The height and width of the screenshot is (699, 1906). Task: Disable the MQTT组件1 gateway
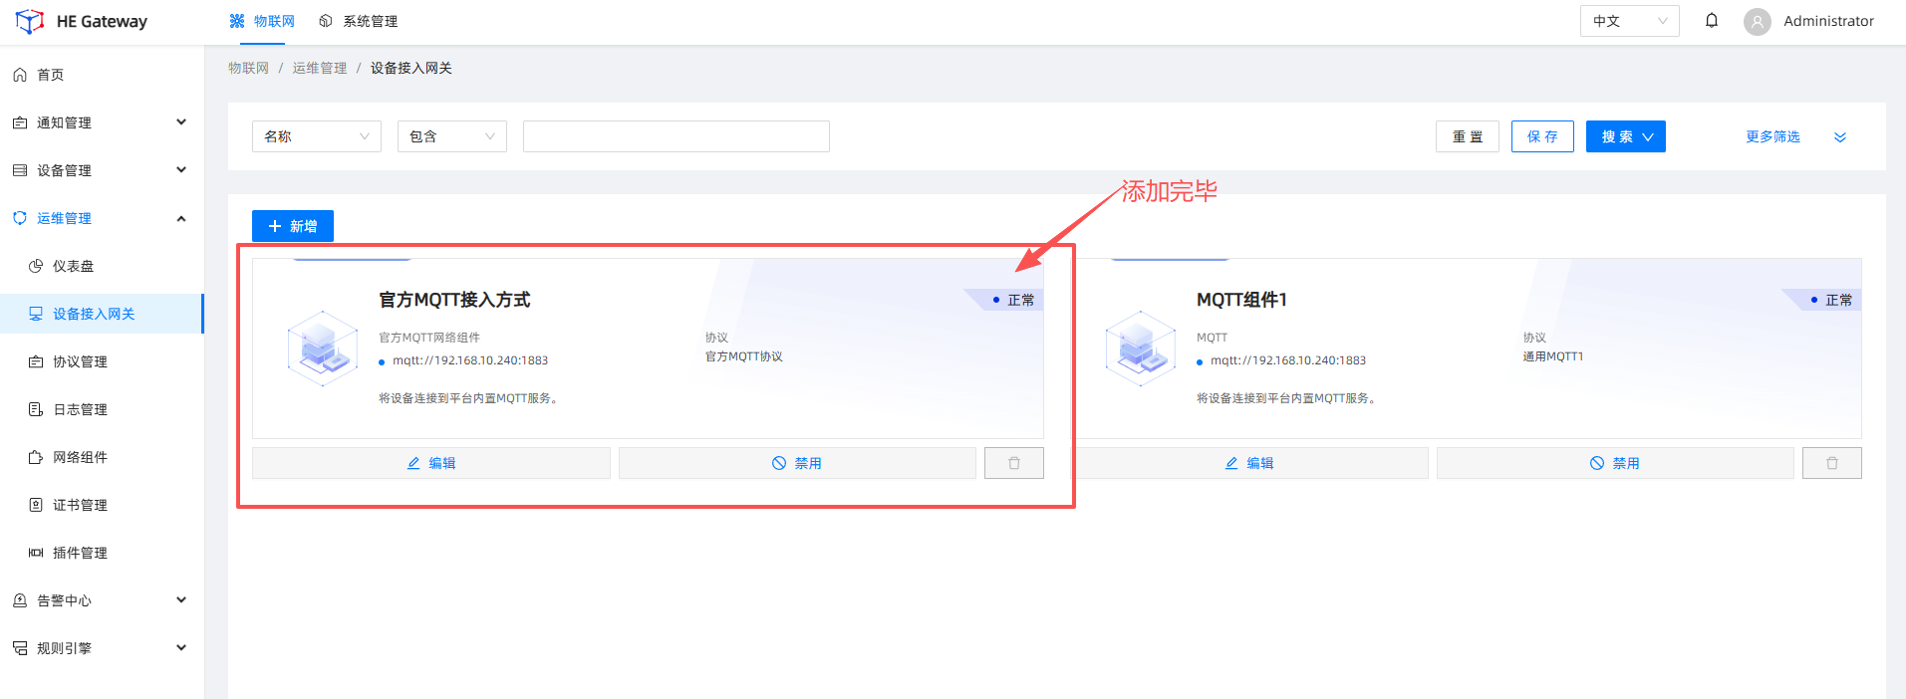pyautogui.click(x=1615, y=463)
